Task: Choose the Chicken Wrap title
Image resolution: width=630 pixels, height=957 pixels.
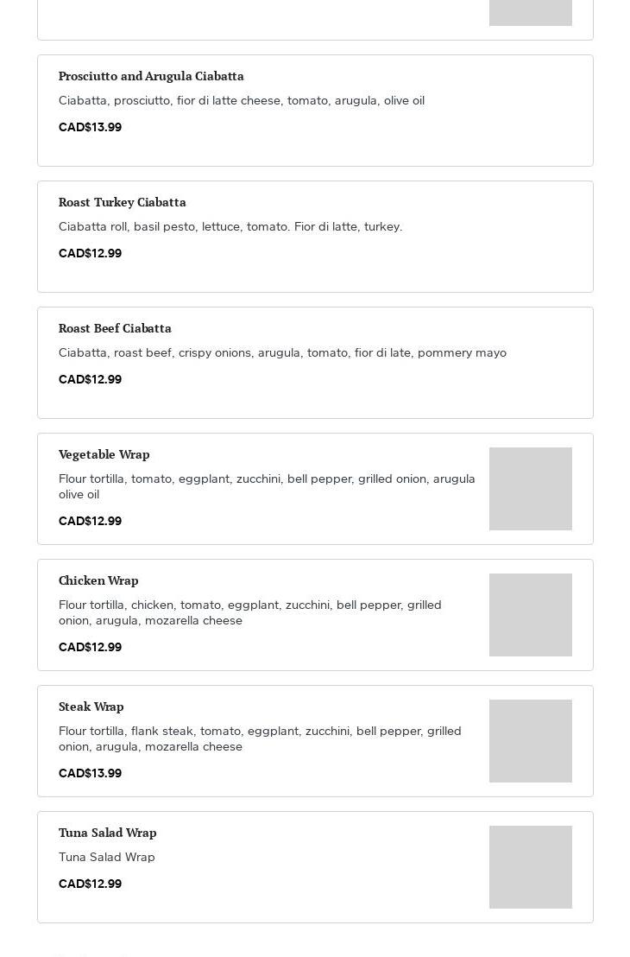Action: coord(98,580)
